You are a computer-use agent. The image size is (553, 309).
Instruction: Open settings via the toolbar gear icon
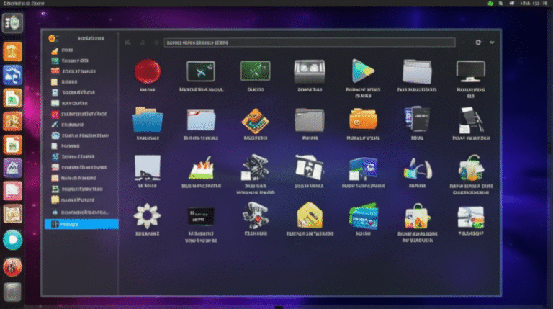(x=478, y=42)
